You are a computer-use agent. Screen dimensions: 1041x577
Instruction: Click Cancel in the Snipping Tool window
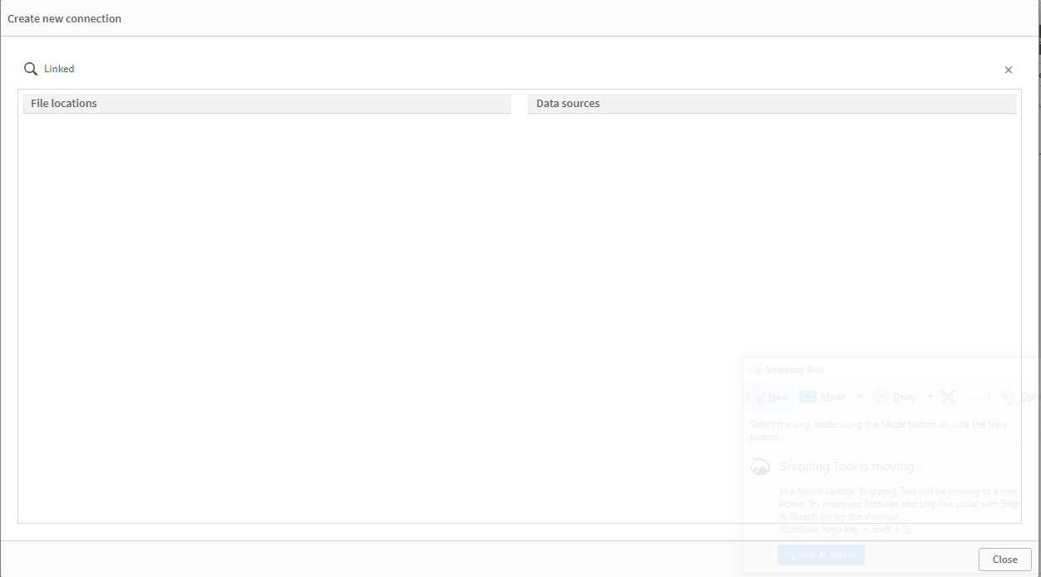[x=965, y=397]
